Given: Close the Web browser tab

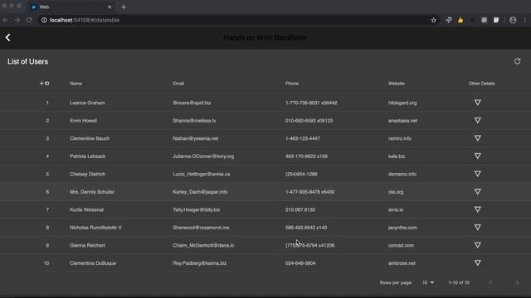Looking at the screenshot, I should click(x=110, y=7).
